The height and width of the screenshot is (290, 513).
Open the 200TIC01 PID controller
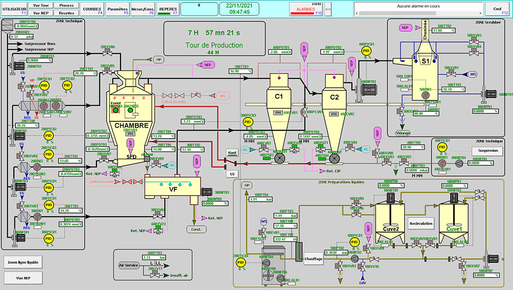click(x=44, y=86)
